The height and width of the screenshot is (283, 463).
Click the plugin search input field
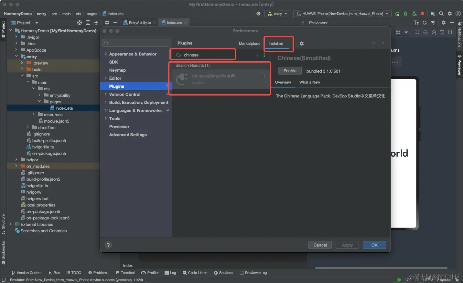(x=207, y=55)
